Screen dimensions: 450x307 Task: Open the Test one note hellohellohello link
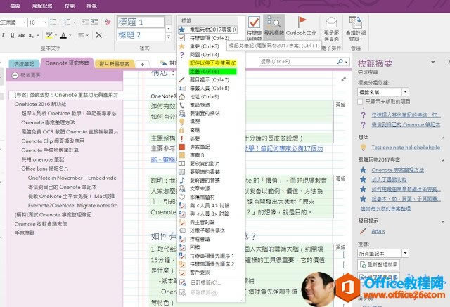click(406, 148)
